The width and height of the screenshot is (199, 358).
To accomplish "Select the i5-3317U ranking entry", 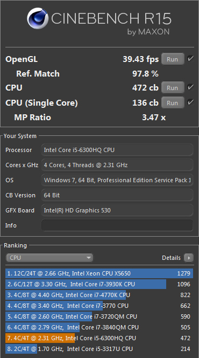I will (99, 349).
